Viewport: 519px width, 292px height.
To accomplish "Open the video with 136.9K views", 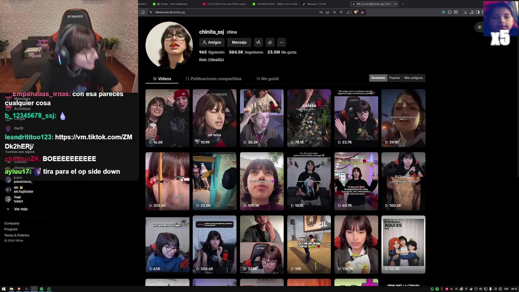I will pos(356,245).
